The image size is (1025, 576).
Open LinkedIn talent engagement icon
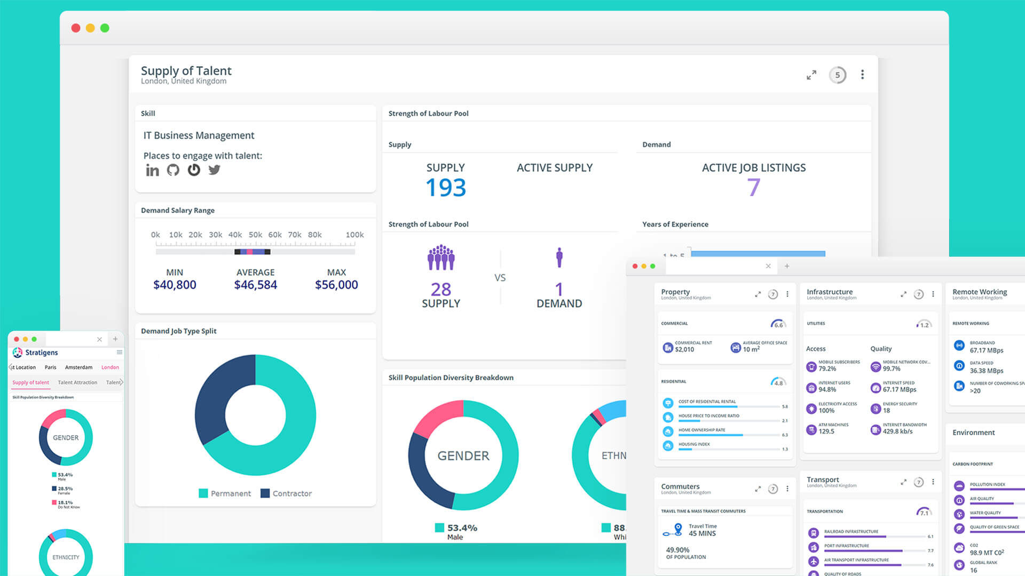(x=152, y=170)
